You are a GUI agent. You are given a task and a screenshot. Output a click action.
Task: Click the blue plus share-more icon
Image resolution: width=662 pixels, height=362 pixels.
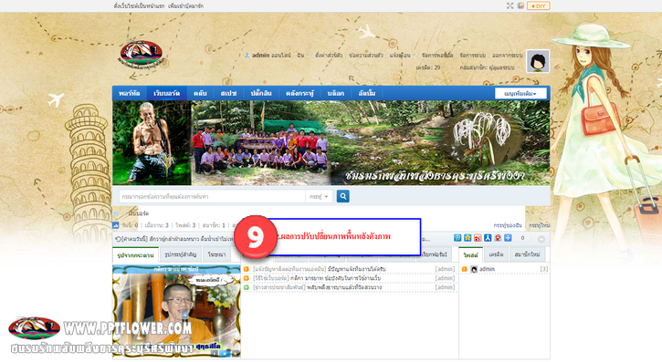(508, 238)
